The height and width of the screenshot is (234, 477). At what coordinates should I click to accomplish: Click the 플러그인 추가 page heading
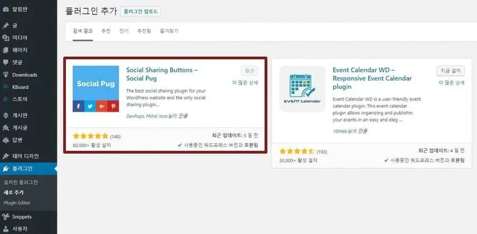tap(91, 11)
